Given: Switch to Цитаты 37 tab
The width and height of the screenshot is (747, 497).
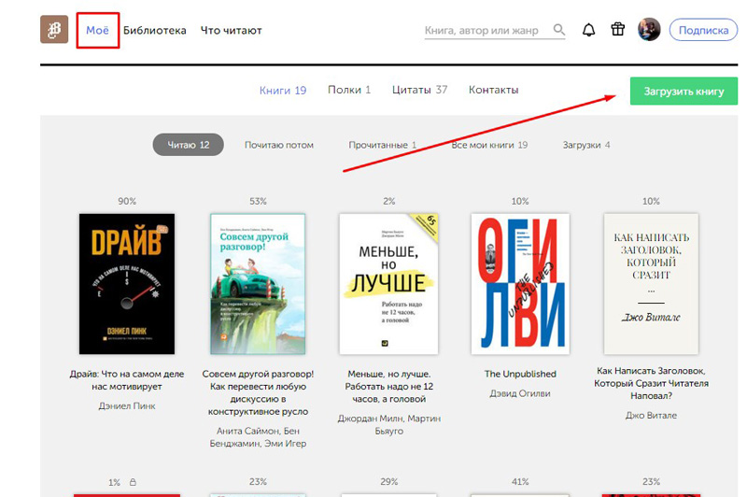Looking at the screenshot, I should pyautogui.click(x=419, y=90).
